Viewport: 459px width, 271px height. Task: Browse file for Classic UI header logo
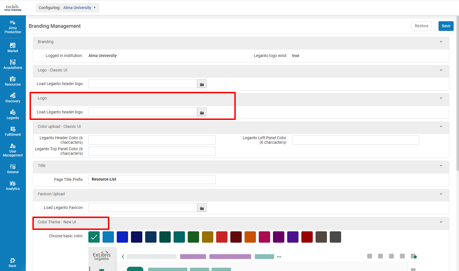[202, 84]
